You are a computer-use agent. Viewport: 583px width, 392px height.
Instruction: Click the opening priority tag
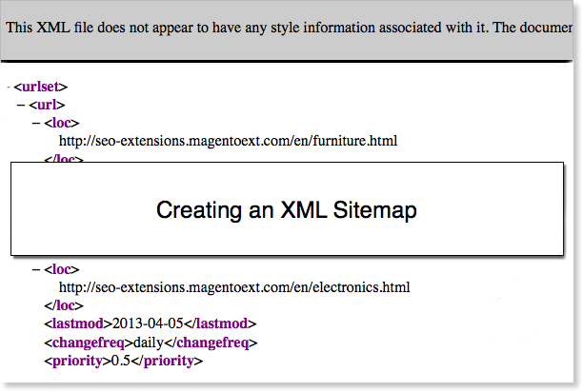click(78, 362)
